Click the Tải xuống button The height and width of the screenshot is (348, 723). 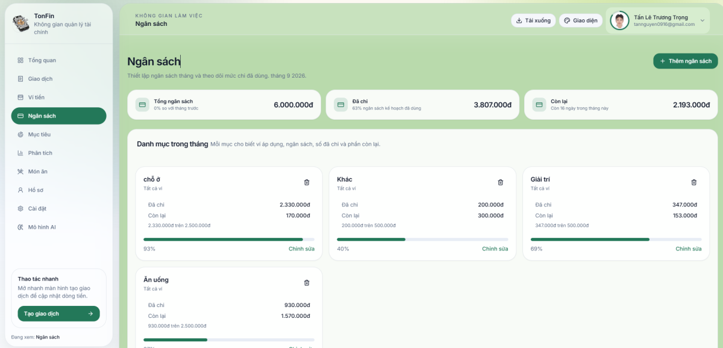coord(533,20)
